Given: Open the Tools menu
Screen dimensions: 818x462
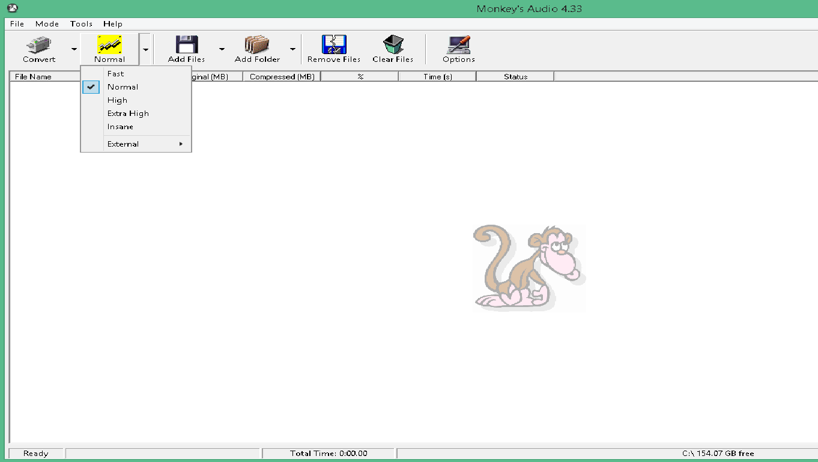Looking at the screenshot, I should pos(81,24).
